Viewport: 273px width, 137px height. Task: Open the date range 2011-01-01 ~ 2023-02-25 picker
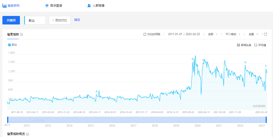(x=184, y=34)
